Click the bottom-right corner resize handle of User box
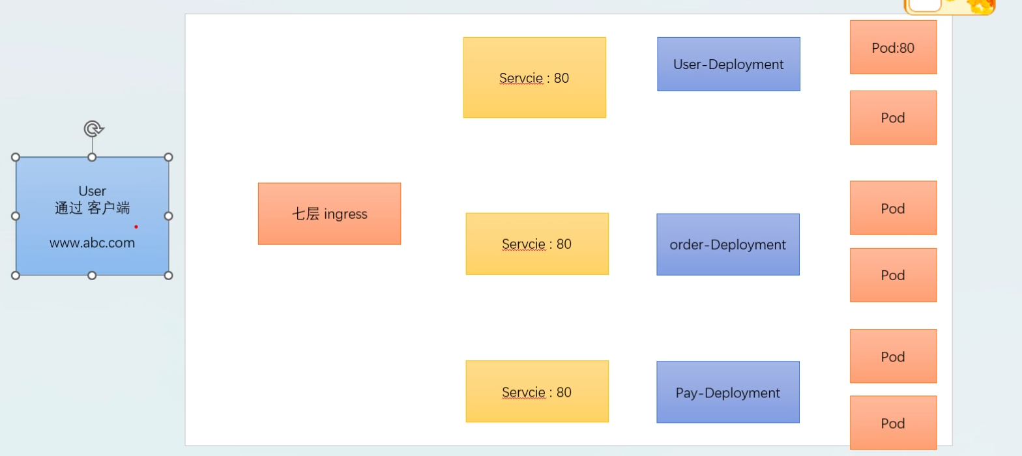This screenshot has width=1022, height=456. pos(168,276)
